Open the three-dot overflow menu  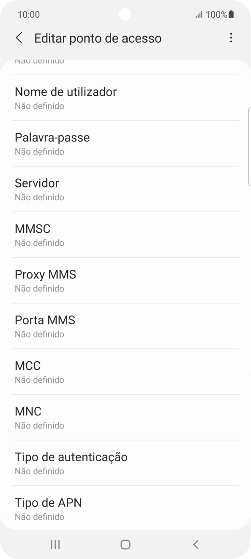(231, 38)
